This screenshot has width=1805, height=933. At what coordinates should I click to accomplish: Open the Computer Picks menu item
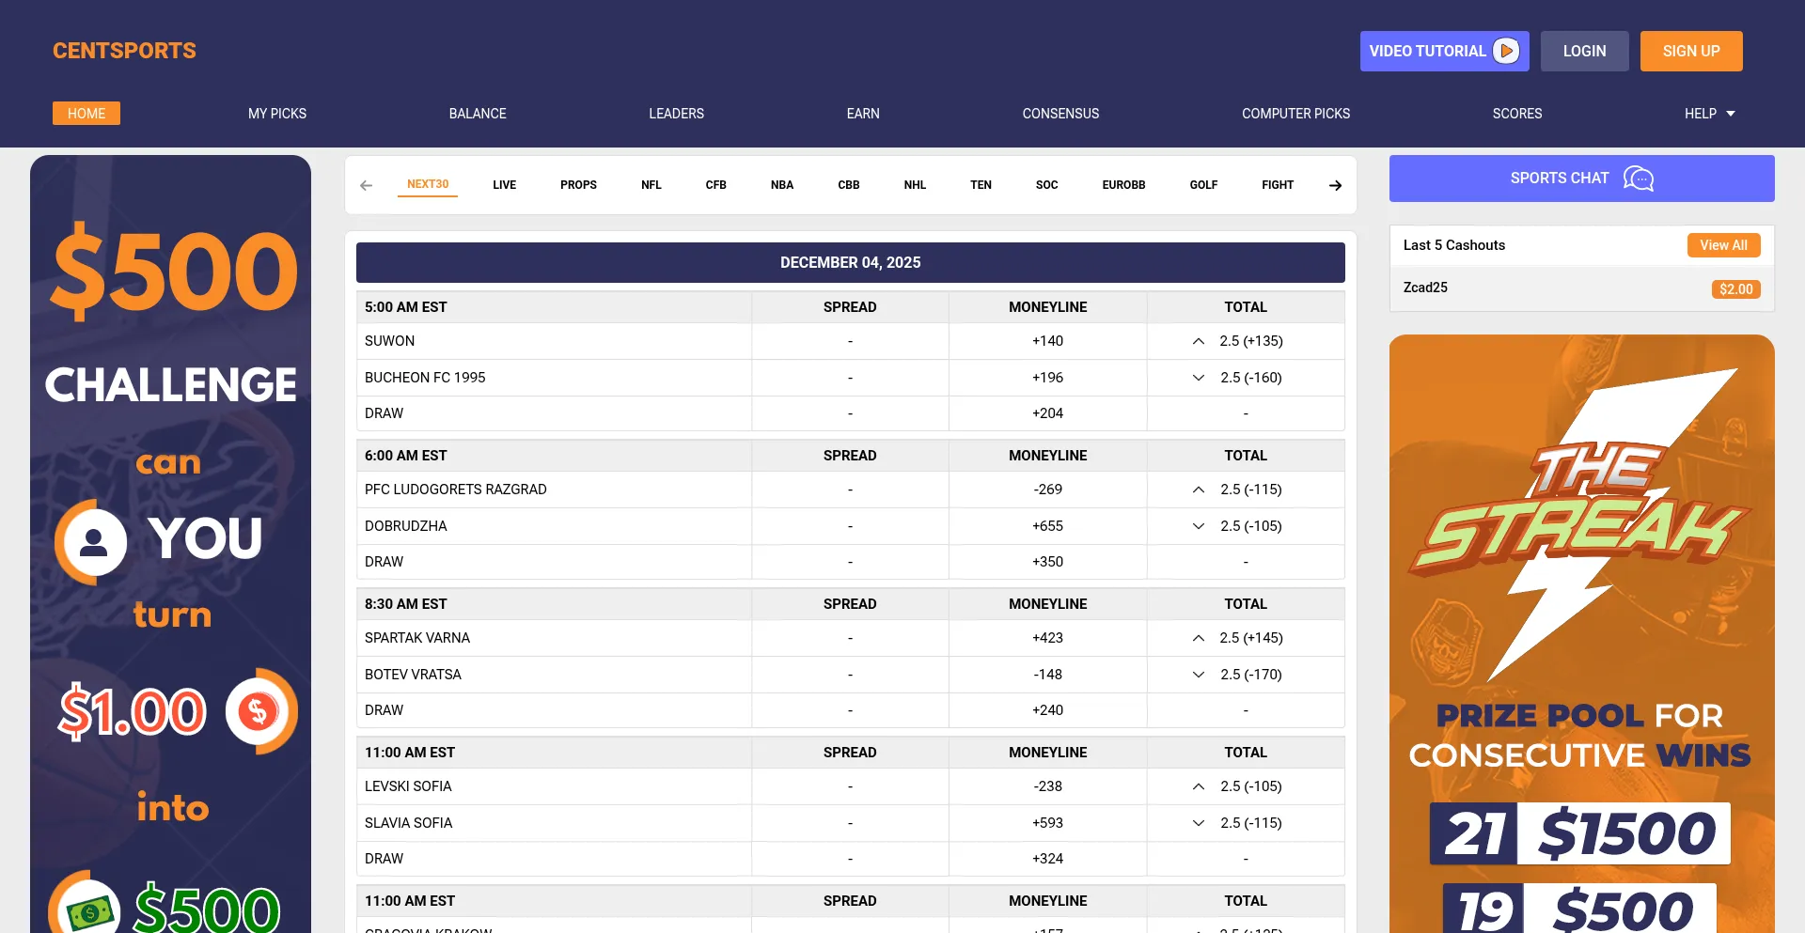(1295, 114)
